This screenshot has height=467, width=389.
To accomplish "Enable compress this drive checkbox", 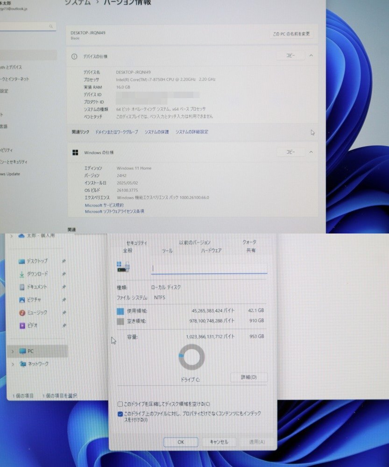I will point(120,404).
